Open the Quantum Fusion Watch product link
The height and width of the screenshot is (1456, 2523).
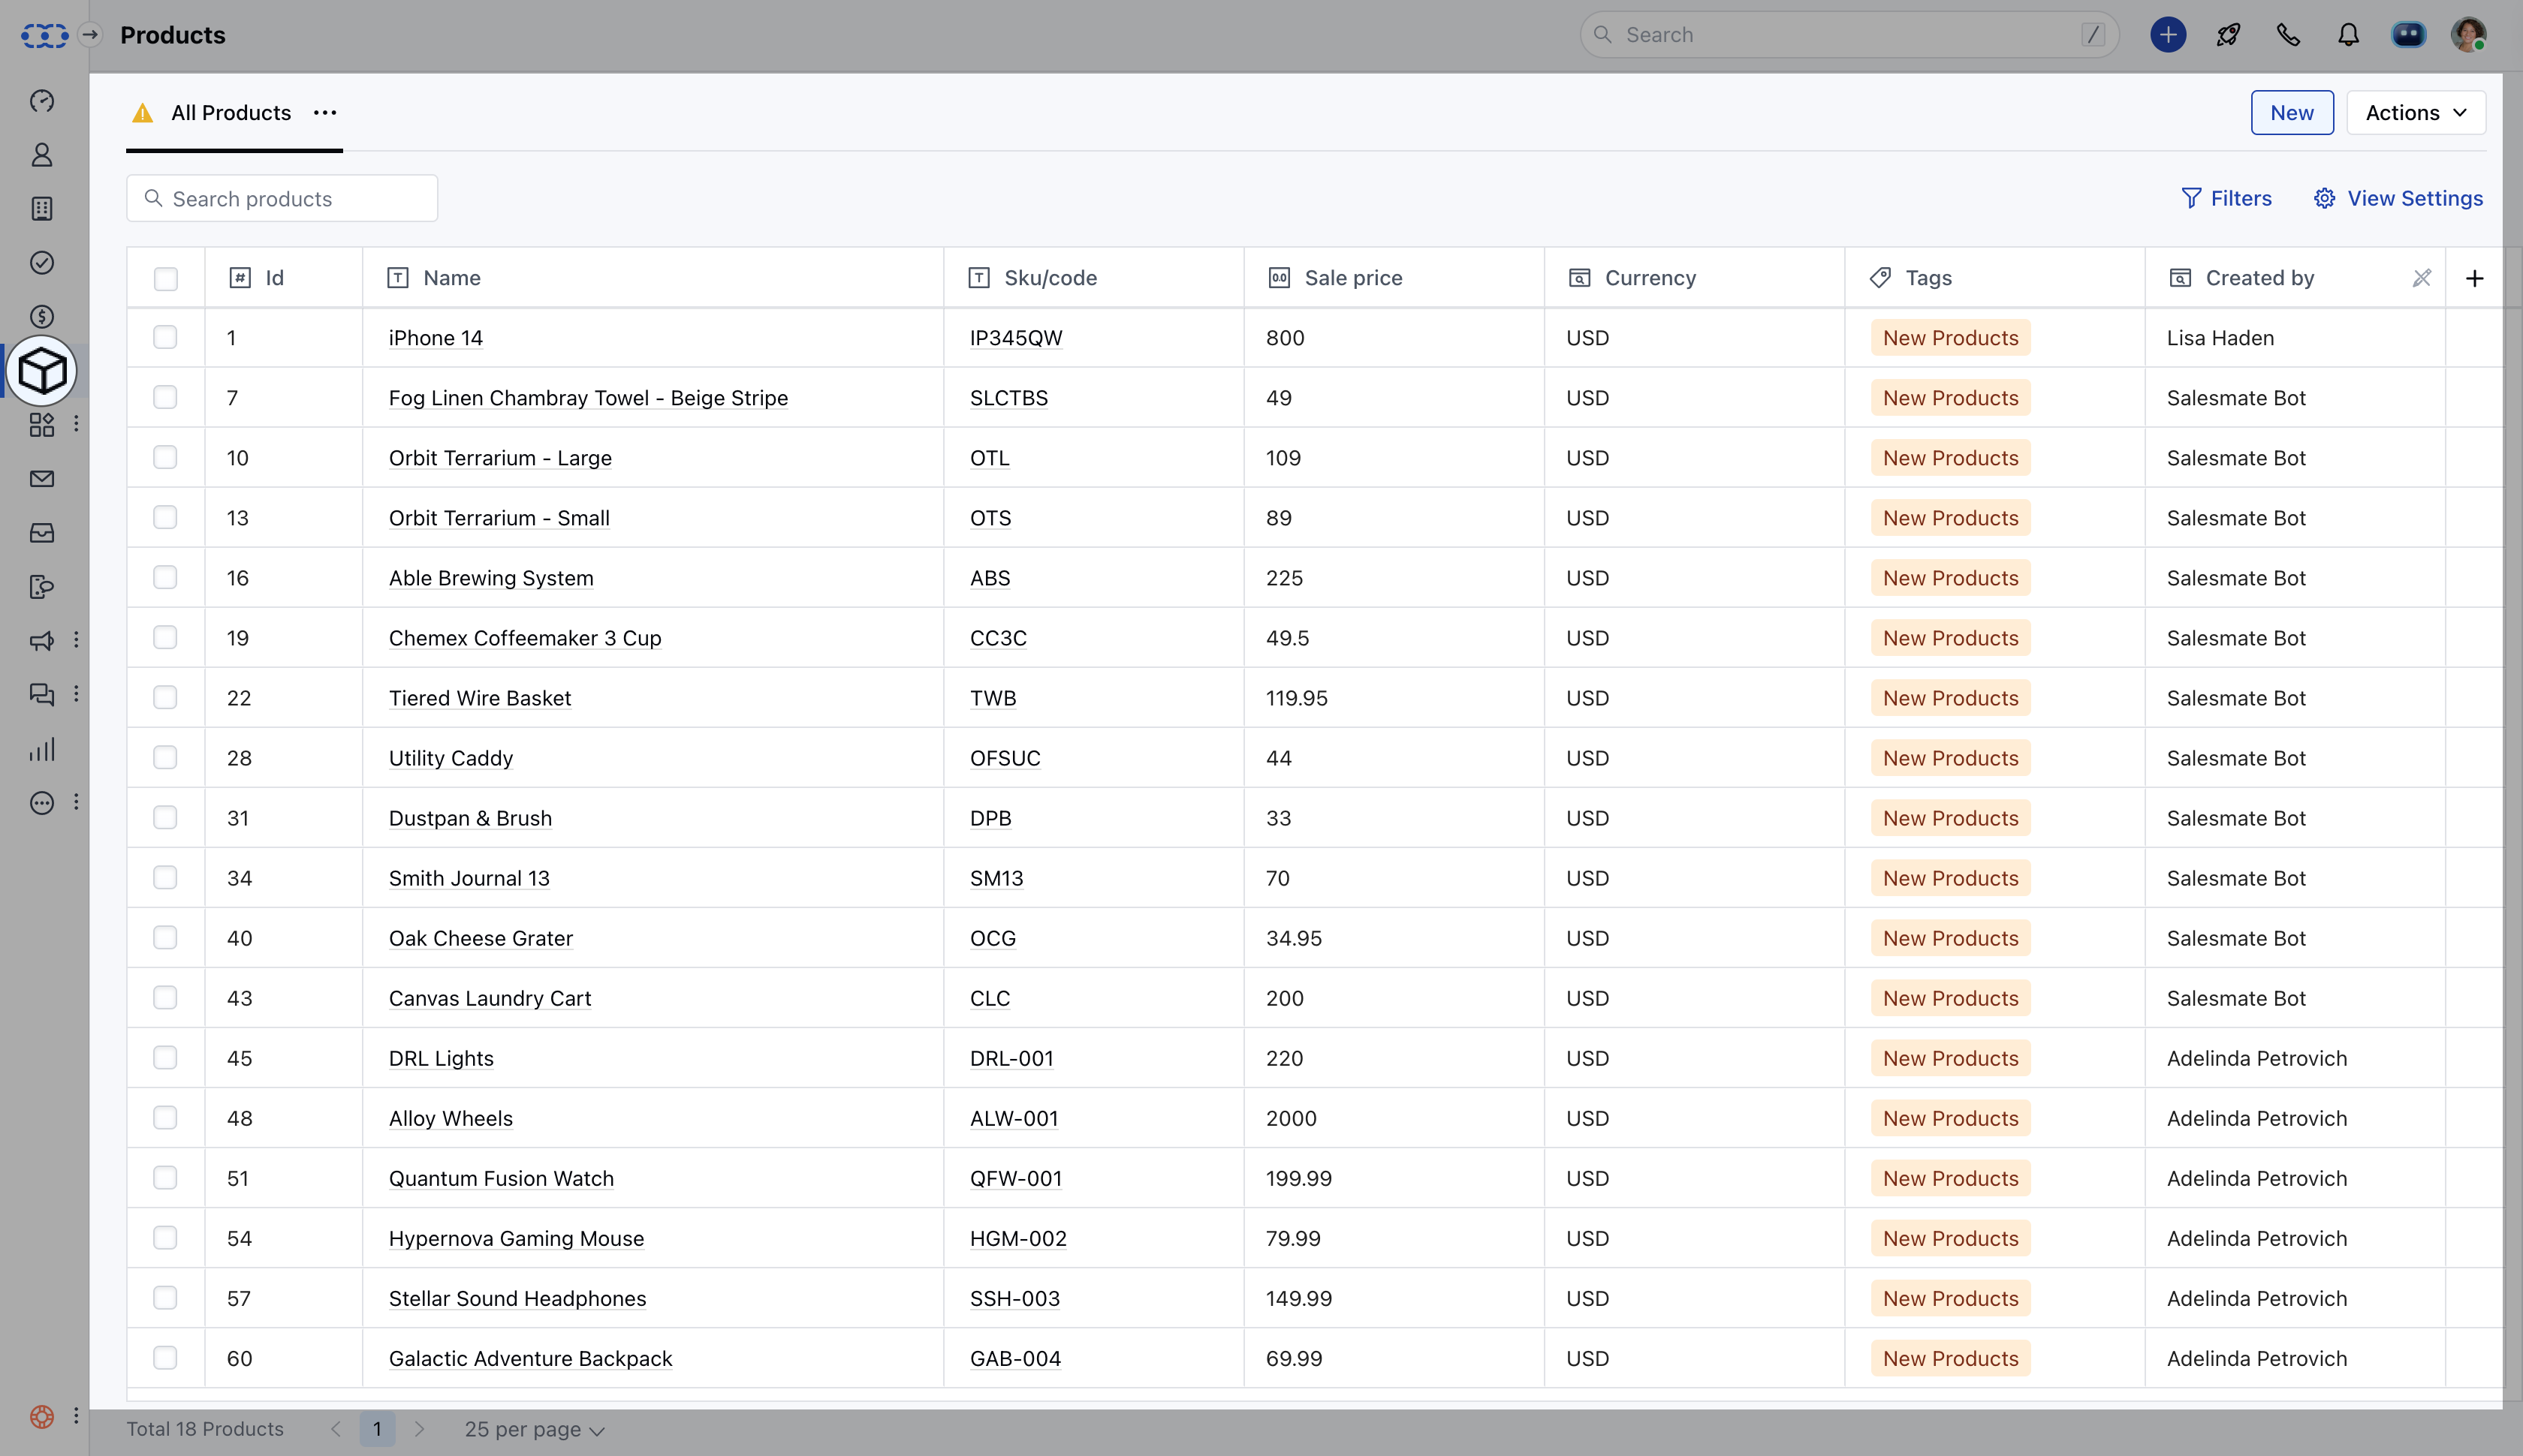[x=501, y=1178]
